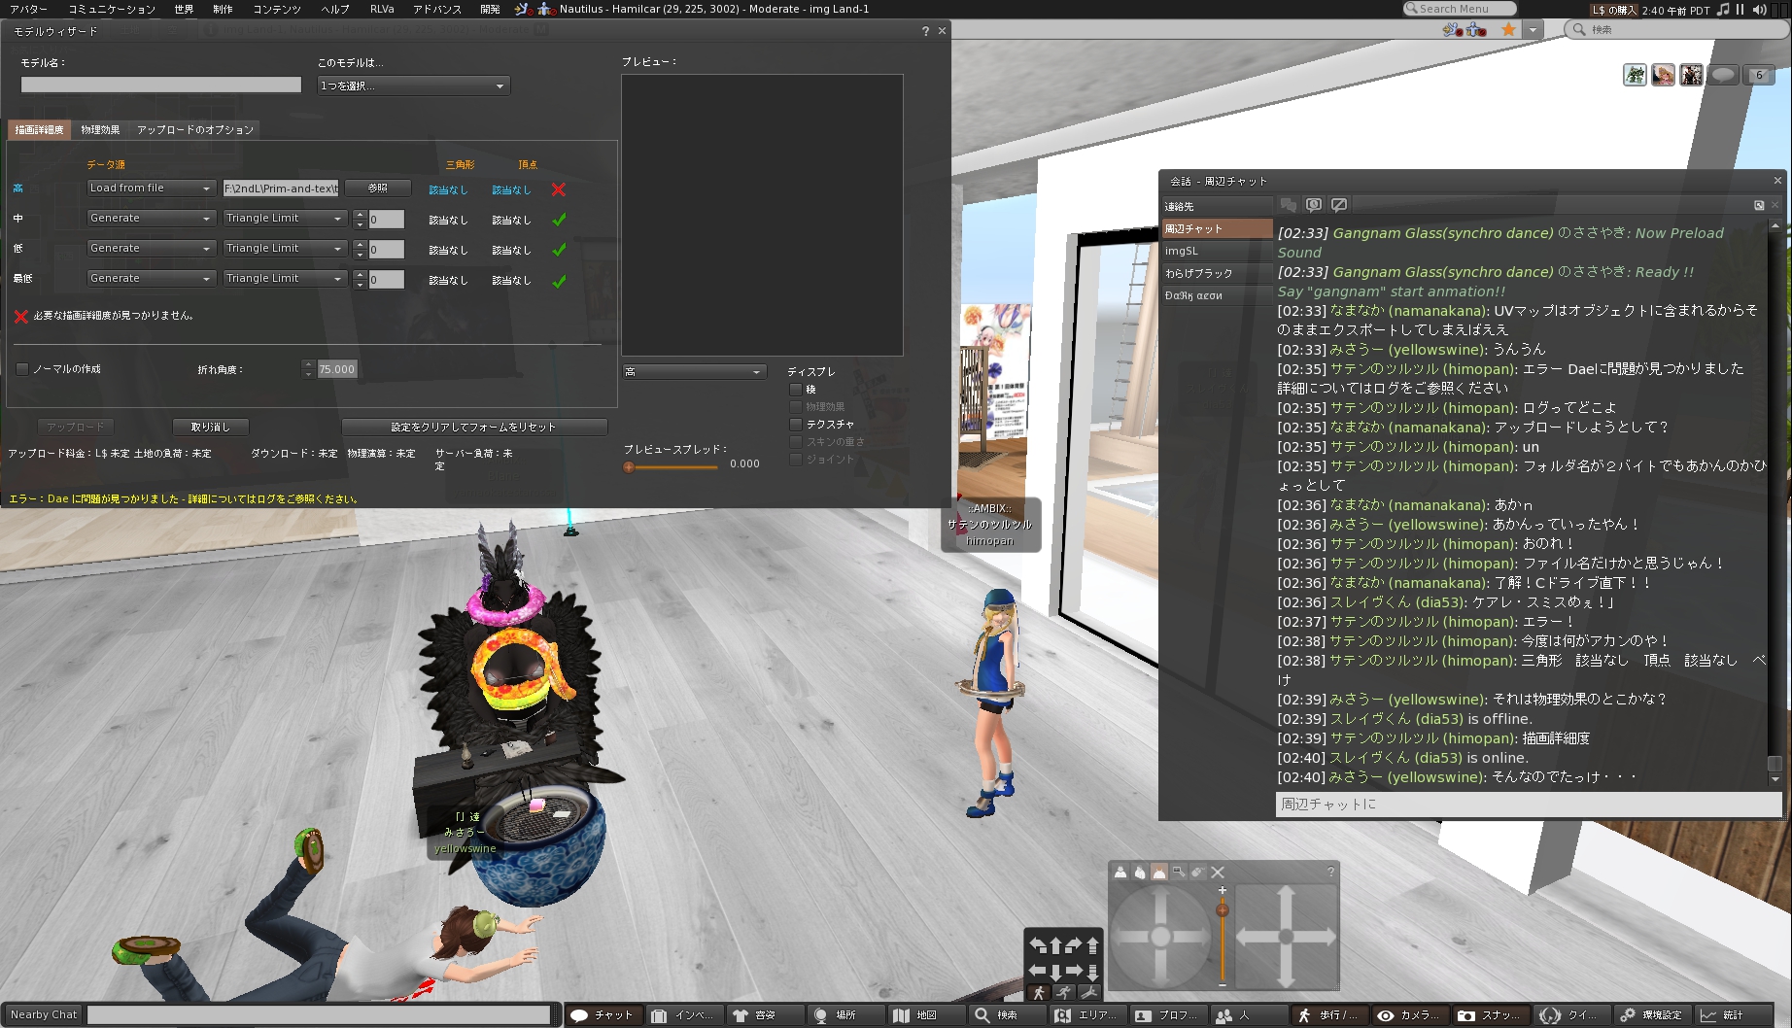Open 環境設定 preferences gear button
This screenshot has height=1028, width=1792.
pos(1651,1015)
